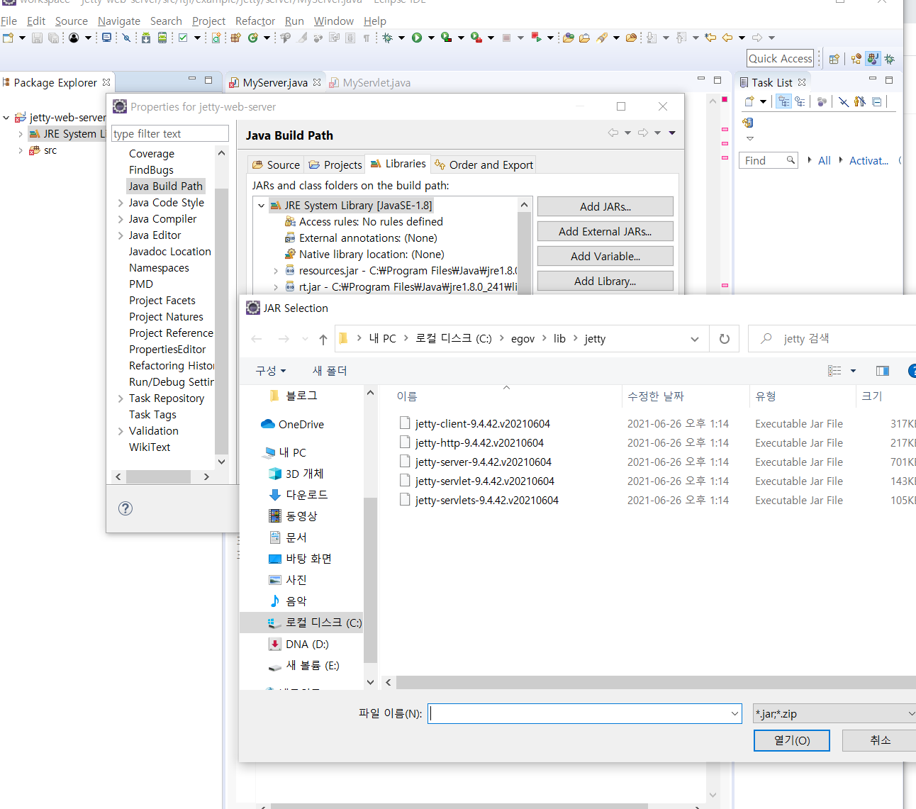Open the Refactor menu
This screenshot has height=809, width=916.
click(255, 21)
